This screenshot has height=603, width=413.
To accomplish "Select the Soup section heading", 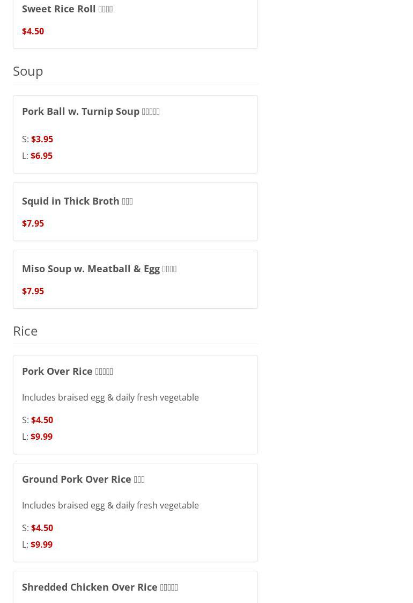I will [x=28, y=71].
